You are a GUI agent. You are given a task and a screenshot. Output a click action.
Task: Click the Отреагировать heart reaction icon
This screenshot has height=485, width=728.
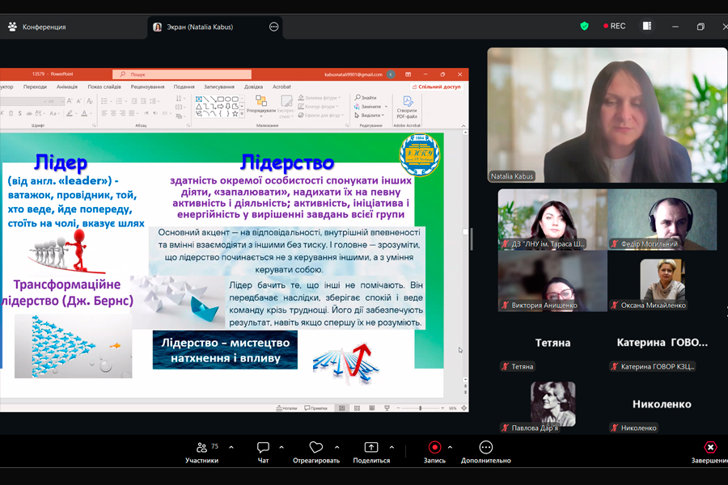(315, 447)
